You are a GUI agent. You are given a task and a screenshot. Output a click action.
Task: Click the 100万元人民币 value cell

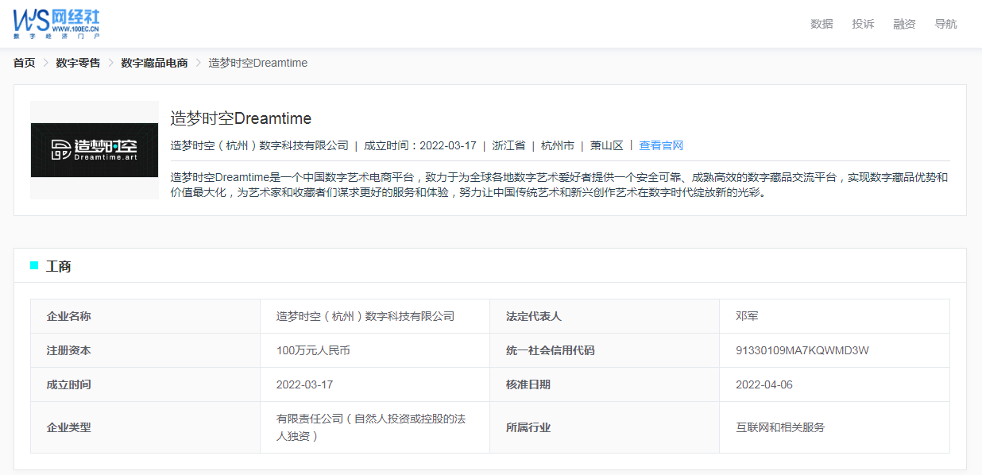tap(375, 350)
